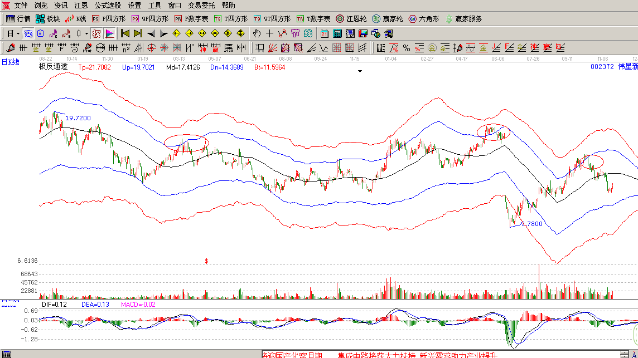The width and height of the screenshot is (638, 358).
Task: Click the 行情 quotes button
Action: (18, 19)
